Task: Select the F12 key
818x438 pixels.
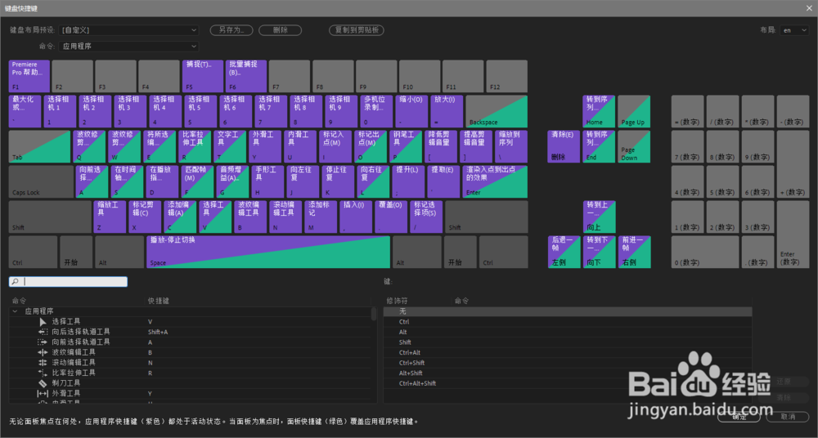Action: pos(506,76)
